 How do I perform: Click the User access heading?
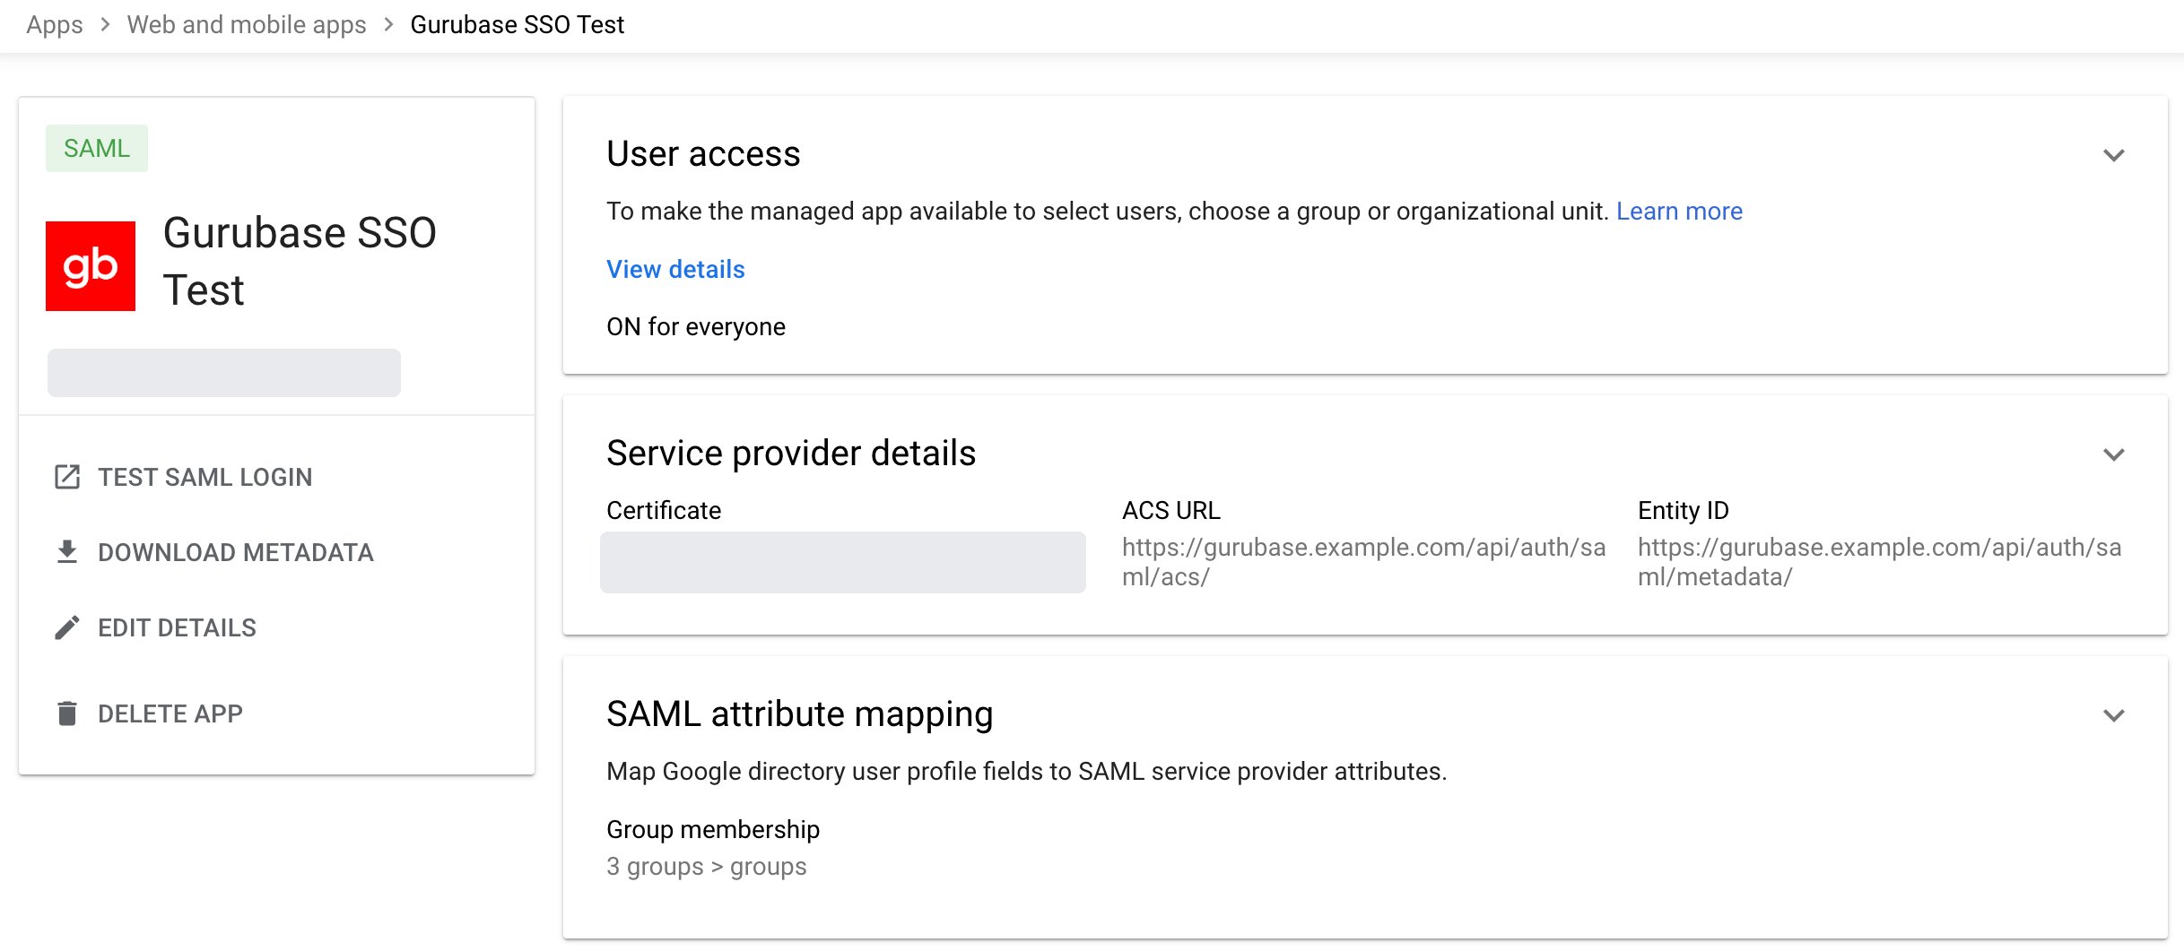[703, 154]
